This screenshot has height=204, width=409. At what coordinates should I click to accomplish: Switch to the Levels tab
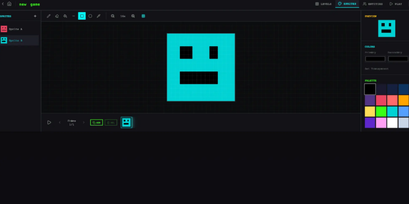point(324,4)
